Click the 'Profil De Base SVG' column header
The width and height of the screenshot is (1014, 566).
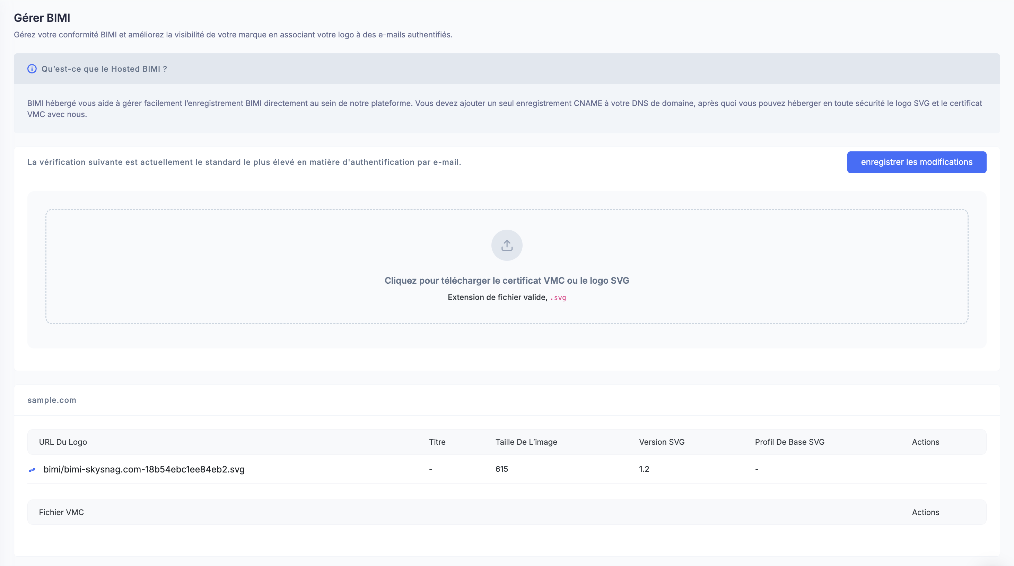(789, 442)
